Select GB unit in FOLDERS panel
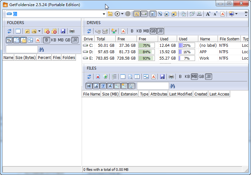This screenshot has width=251, height=175. (67, 40)
